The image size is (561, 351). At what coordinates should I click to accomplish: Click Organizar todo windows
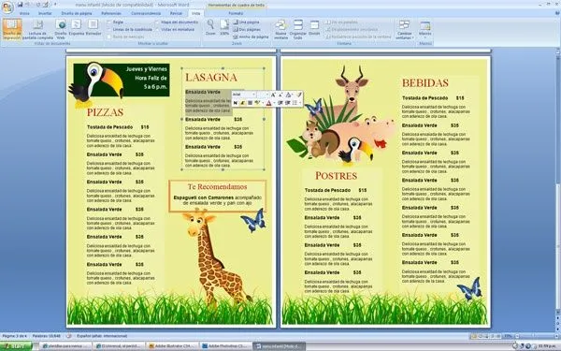tap(298, 29)
